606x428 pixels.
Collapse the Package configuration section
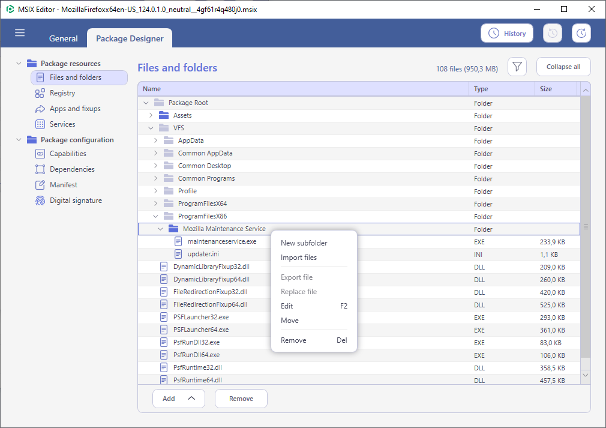[x=19, y=140]
